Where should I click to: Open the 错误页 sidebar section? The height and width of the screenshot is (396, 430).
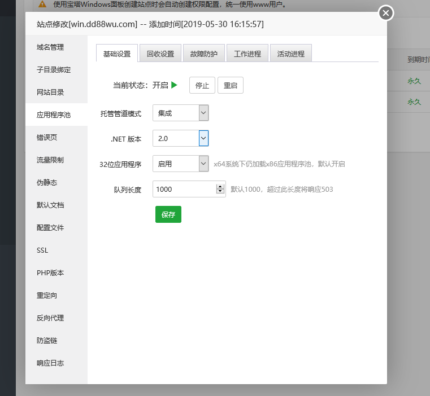click(57, 137)
